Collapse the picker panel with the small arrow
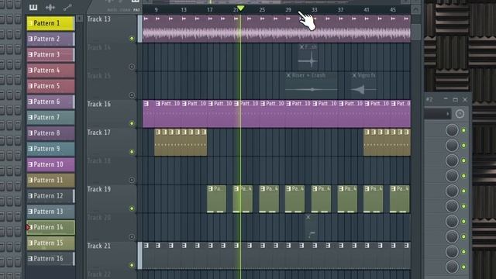This screenshot has height=279, width=496. pos(79,19)
